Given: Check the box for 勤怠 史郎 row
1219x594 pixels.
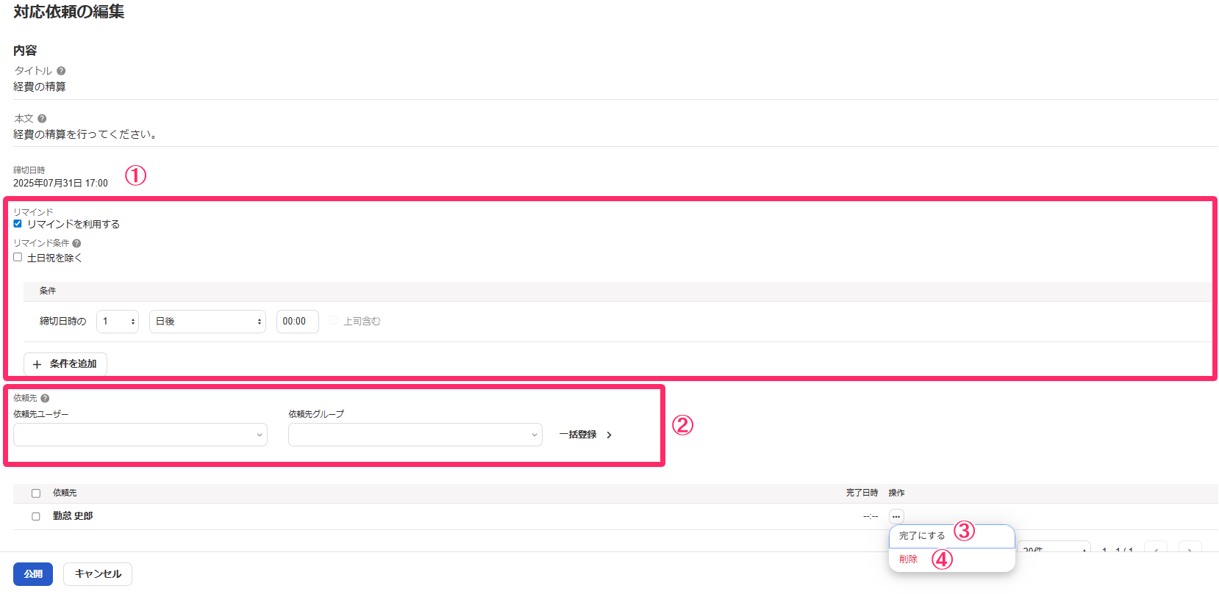Looking at the screenshot, I should click(x=35, y=517).
